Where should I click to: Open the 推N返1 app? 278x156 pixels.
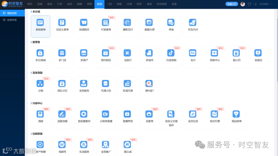point(150,87)
